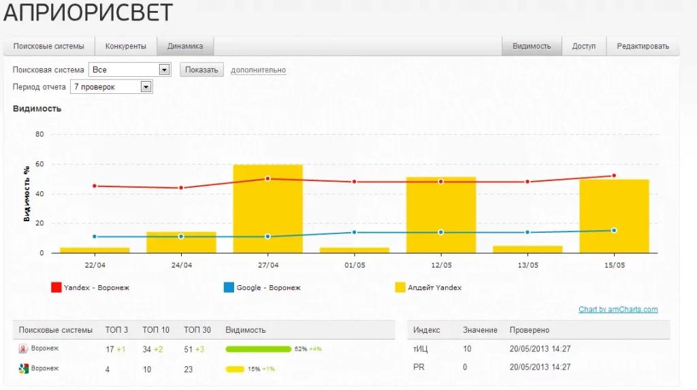Viewport: 697px width, 390px height.
Task: Switch to the Конкуренты tab
Action: (x=126, y=46)
